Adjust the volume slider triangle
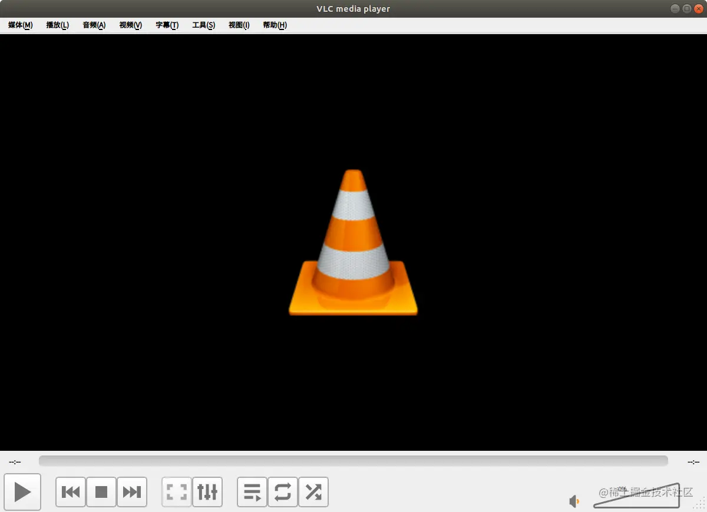Screen dimensions: 707x512 (x=636, y=496)
